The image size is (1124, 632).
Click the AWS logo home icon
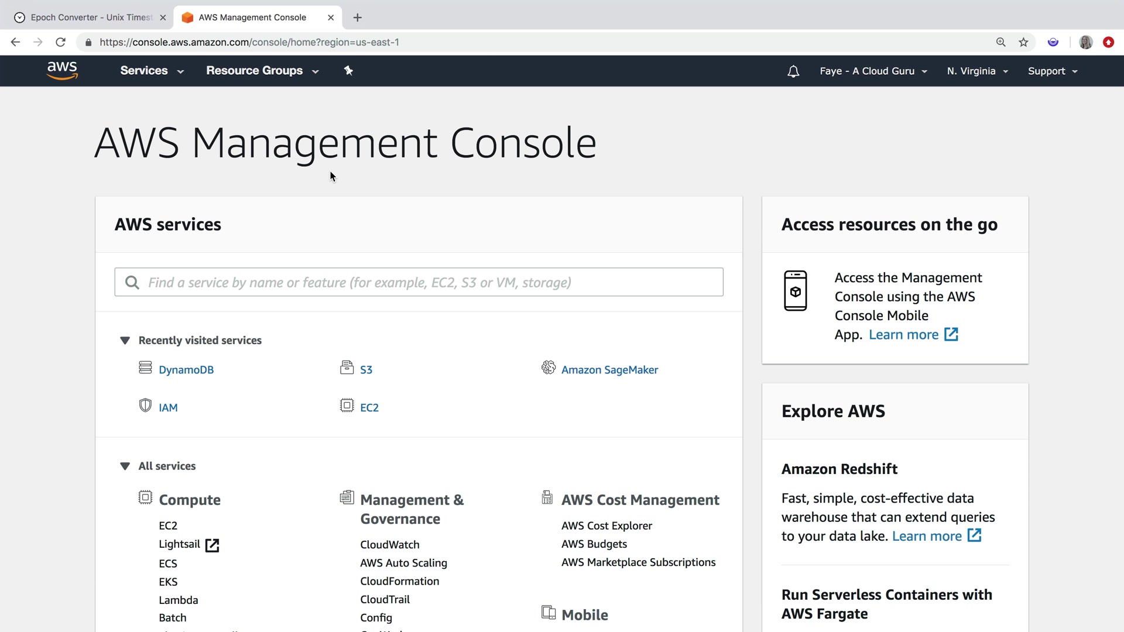(62, 70)
